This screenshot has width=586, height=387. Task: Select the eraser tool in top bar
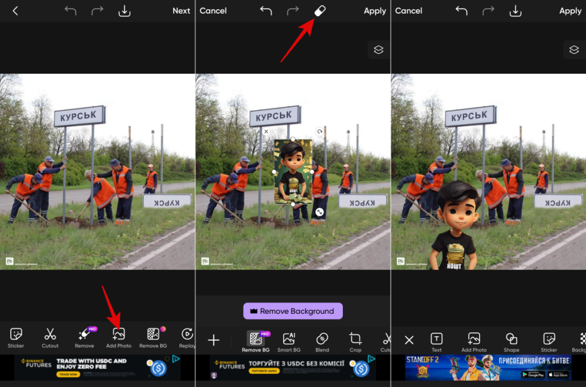[320, 11]
